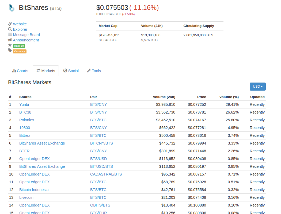Open the BTER source link
The image size is (281, 214).
click(x=24, y=151)
